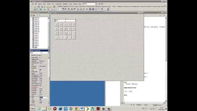This screenshot has width=197, height=111.
Task: Select the Edit component in palette
Action: tap(75, 9)
